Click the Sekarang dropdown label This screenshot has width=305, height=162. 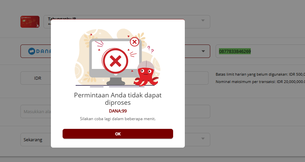click(33, 140)
